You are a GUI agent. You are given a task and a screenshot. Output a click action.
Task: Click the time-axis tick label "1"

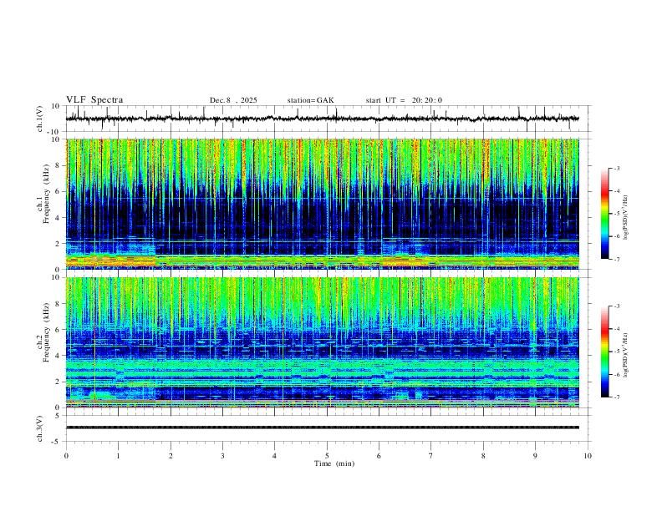tap(118, 456)
